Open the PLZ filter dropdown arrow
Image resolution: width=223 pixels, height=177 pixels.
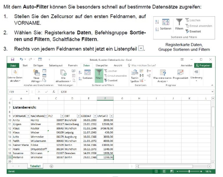(x=62, y=116)
